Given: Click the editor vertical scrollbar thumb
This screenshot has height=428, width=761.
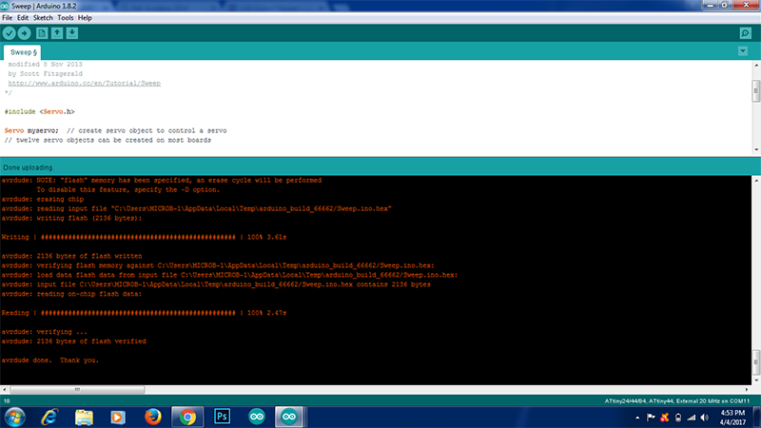Looking at the screenshot, I should click(755, 91).
